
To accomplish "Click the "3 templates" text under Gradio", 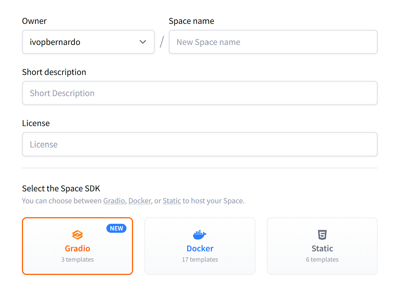I will (x=78, y=259).
